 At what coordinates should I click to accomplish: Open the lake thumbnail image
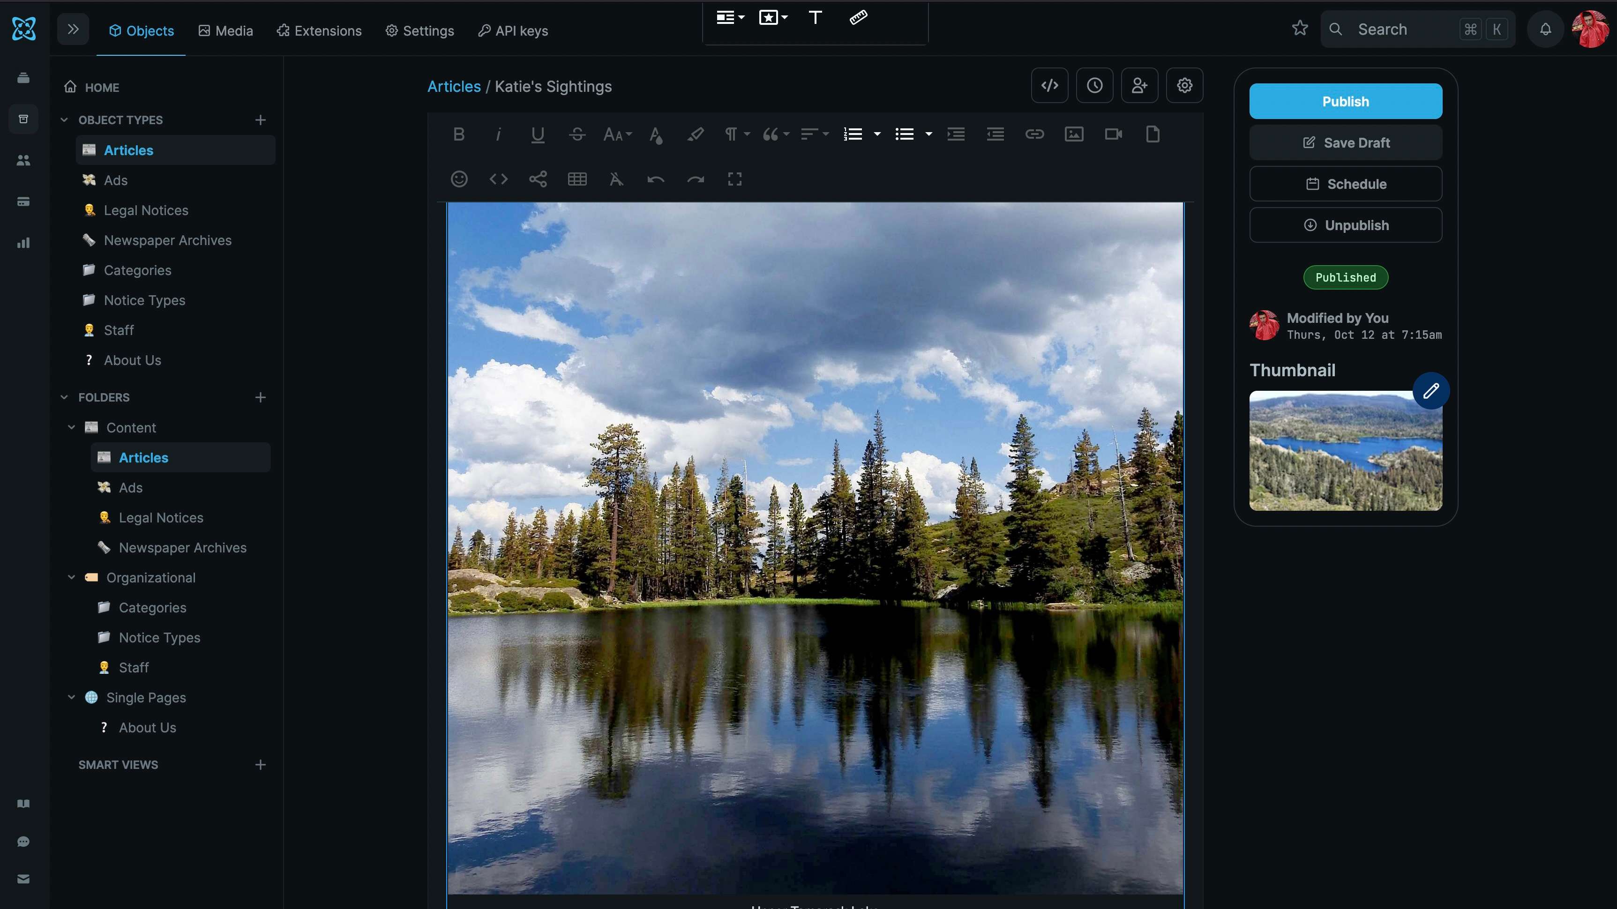tap(1345, 450)
